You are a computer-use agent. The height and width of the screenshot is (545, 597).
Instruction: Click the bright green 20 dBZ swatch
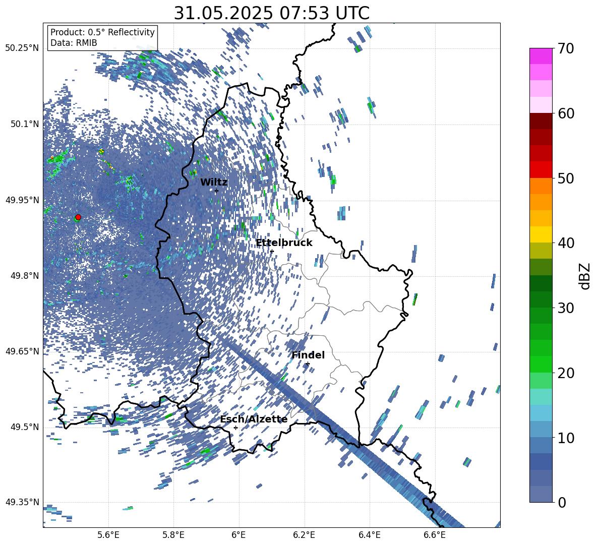click(541, 364)
